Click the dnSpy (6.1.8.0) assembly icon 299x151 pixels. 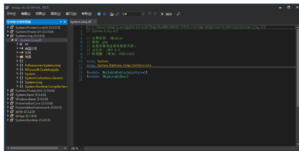pos(12,116)
